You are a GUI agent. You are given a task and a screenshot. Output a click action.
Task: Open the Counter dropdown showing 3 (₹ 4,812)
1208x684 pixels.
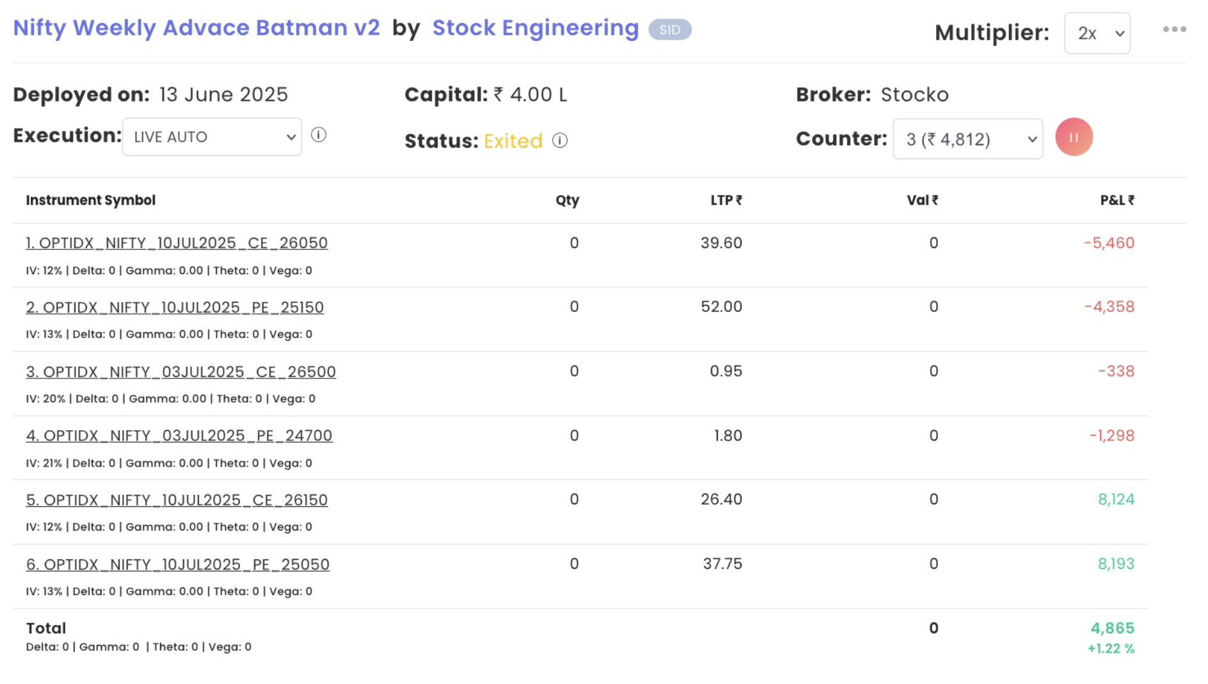tap(967, 139)
